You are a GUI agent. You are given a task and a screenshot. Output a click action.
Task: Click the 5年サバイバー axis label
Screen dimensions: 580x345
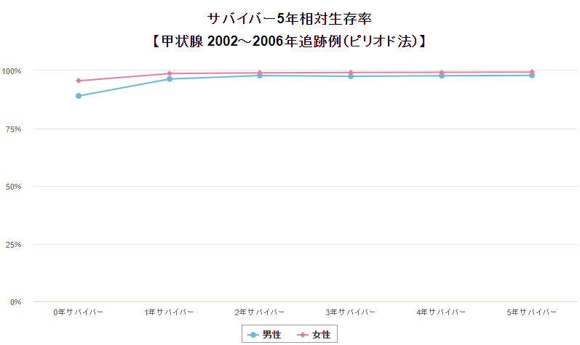[532, 312]
